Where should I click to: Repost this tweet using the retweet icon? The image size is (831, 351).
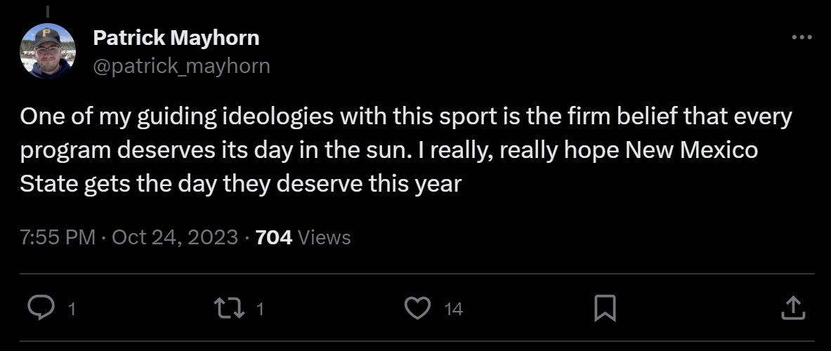coord(229,307)
